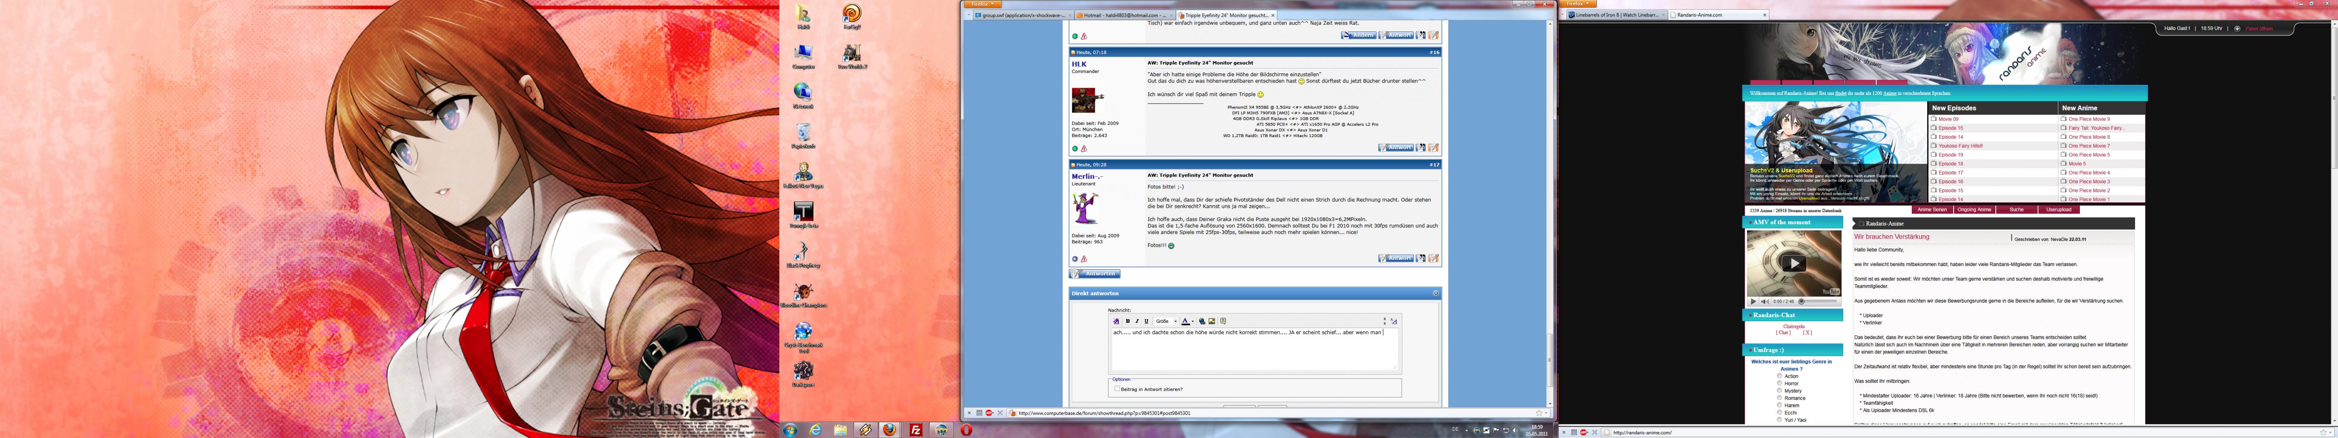
Task: Click the AMV video seek bar
Action: pyautogui.click(x=1818, y=301)
